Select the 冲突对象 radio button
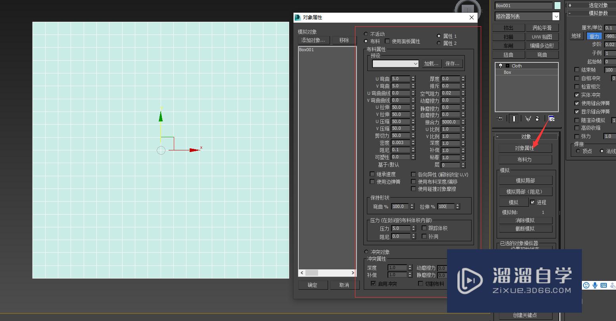Image resolution: width=616 pixels, height=321 pixels. point(366,252)
